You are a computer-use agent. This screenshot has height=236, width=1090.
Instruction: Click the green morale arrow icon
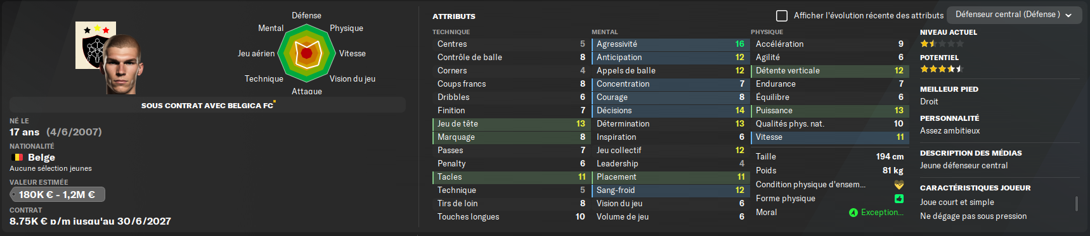pyautogui.click(x=853, y=213)
